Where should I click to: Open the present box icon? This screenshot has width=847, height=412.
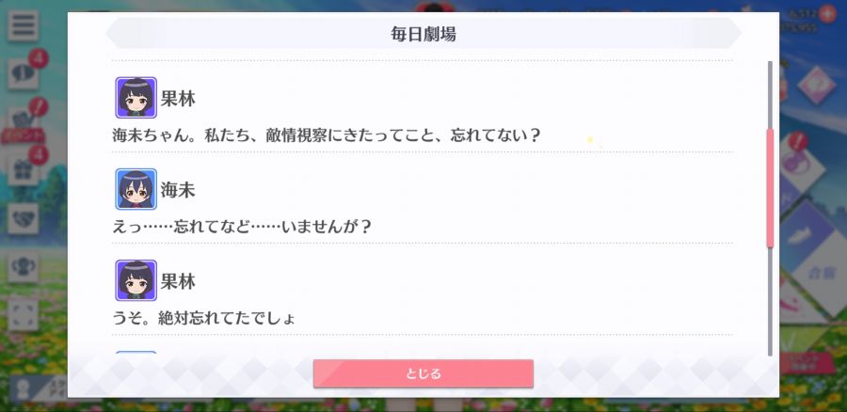tap(24, 169)
